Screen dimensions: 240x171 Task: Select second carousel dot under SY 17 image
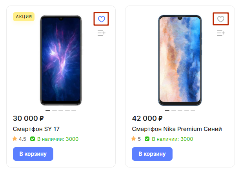[x=55, y=110]
